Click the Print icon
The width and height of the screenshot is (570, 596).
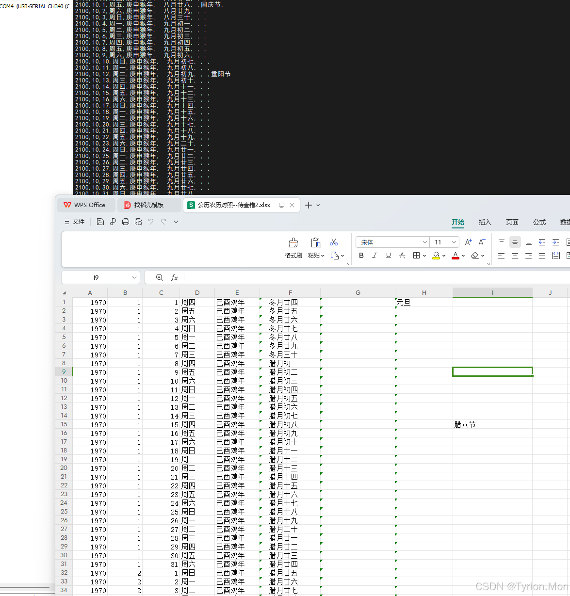click(126, 222)
